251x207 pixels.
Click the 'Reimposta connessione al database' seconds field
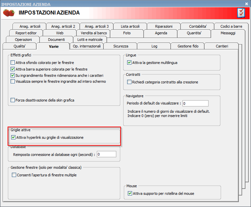click(107, 154)
